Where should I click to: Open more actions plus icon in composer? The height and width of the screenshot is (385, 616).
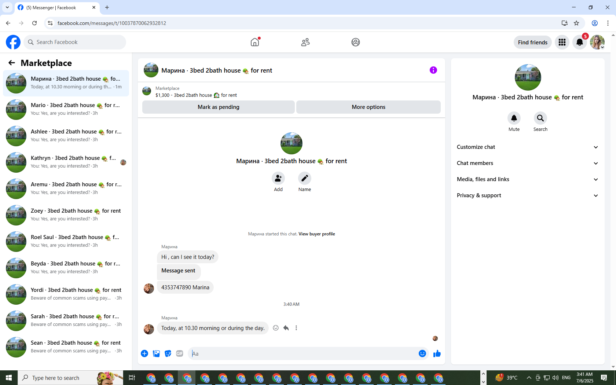(144, 353)
